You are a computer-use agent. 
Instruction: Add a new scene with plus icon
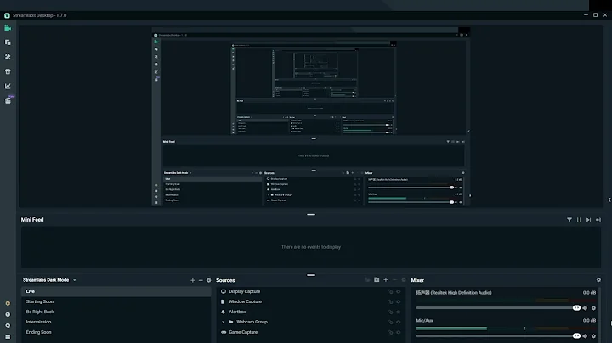click(x=192, y=280)
